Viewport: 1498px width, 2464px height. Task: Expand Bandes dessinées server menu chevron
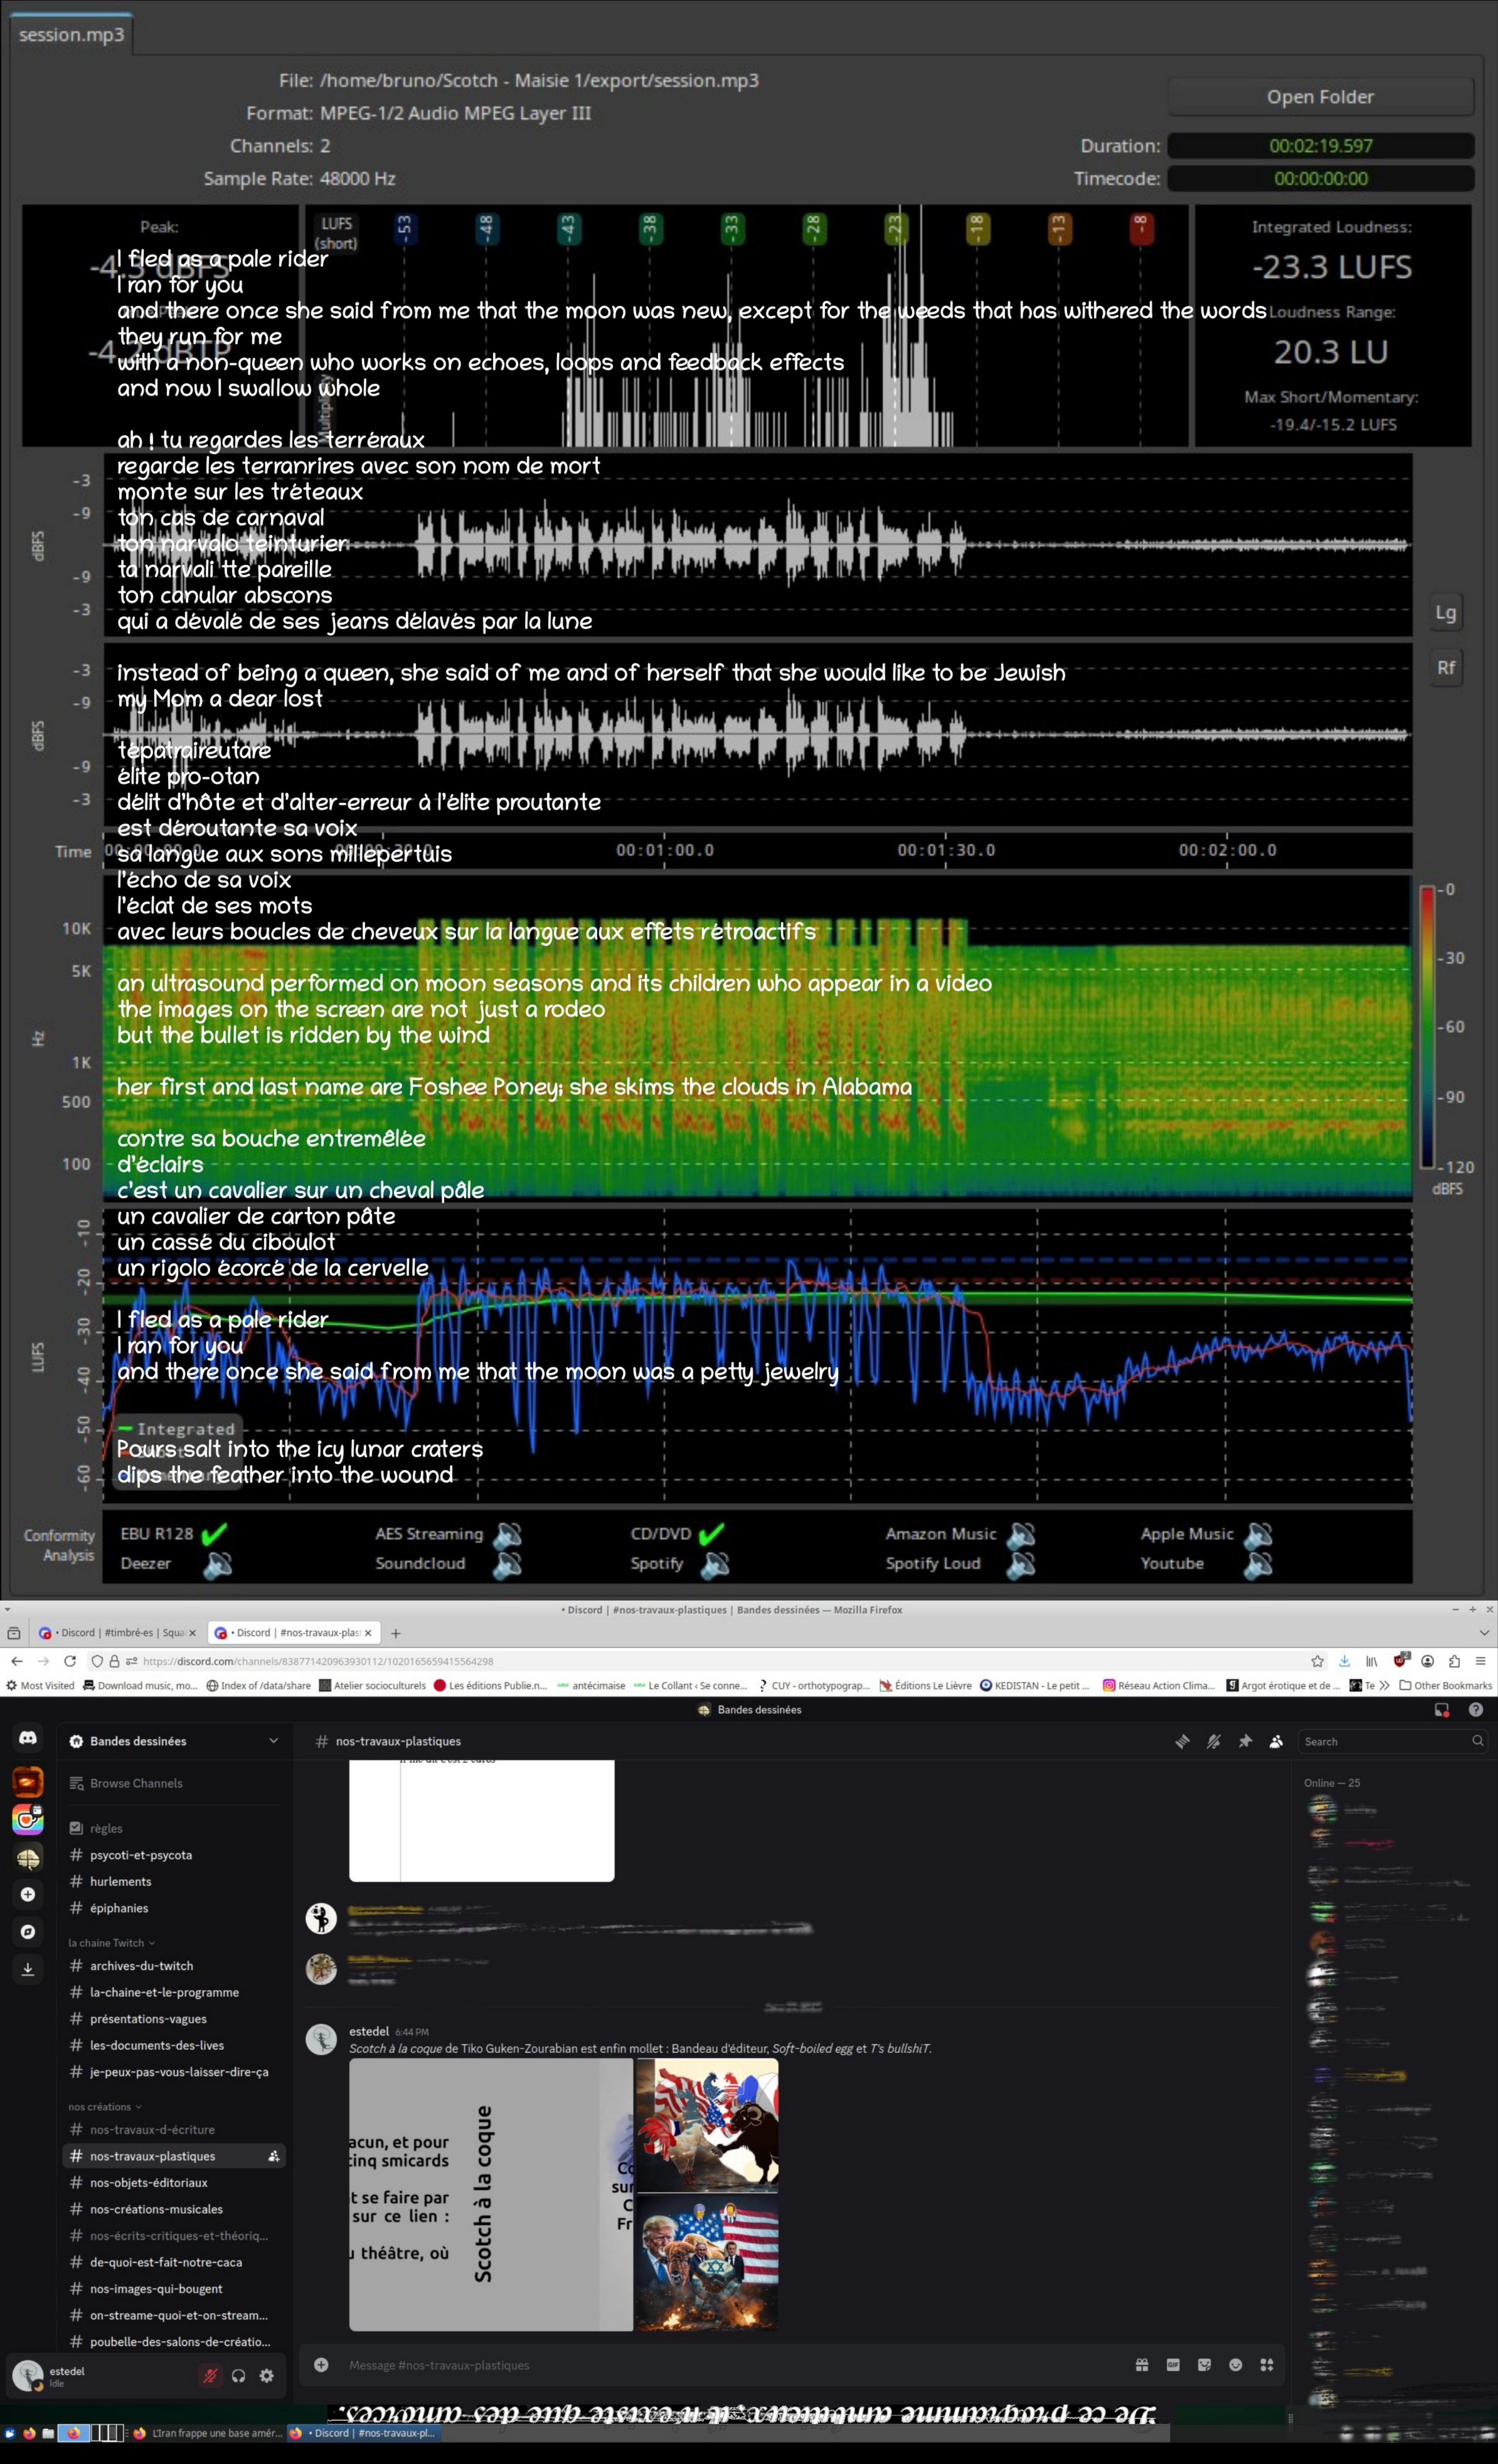point(273,1741)
